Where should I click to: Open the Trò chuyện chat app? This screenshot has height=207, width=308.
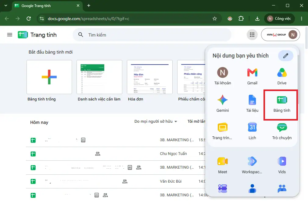[282, 131]
